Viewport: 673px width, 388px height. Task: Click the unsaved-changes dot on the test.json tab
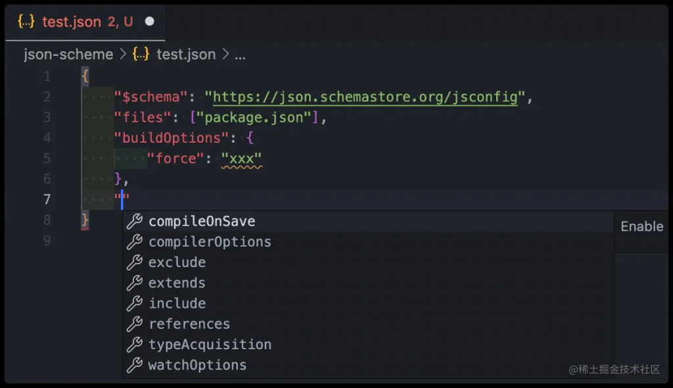(150, 20)
